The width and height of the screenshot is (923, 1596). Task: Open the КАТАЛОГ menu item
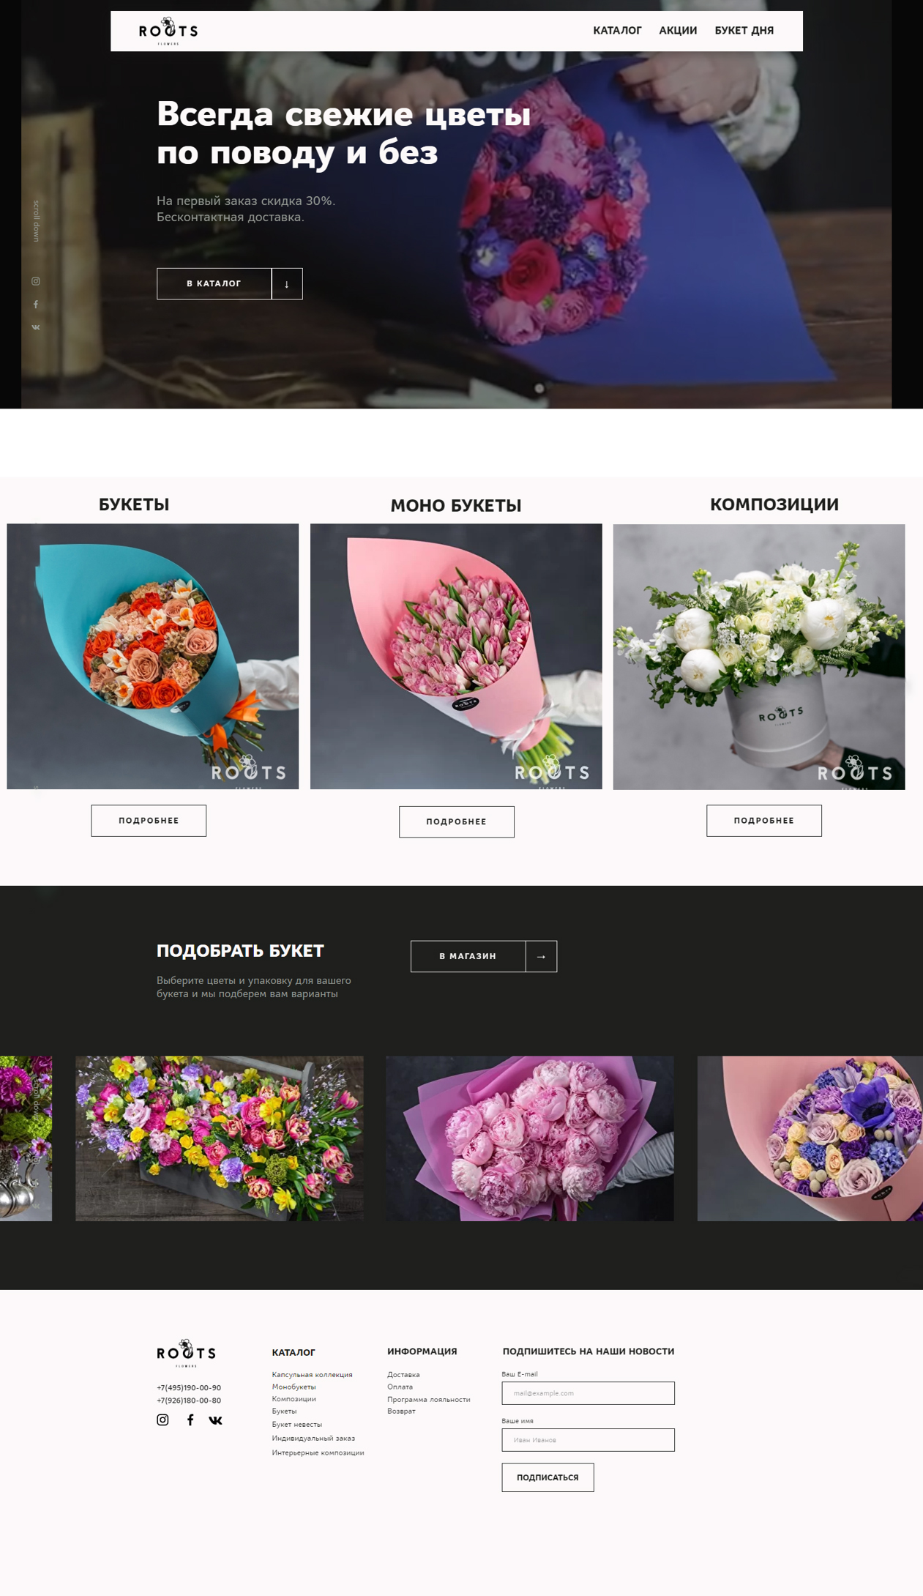click(617, 31)
